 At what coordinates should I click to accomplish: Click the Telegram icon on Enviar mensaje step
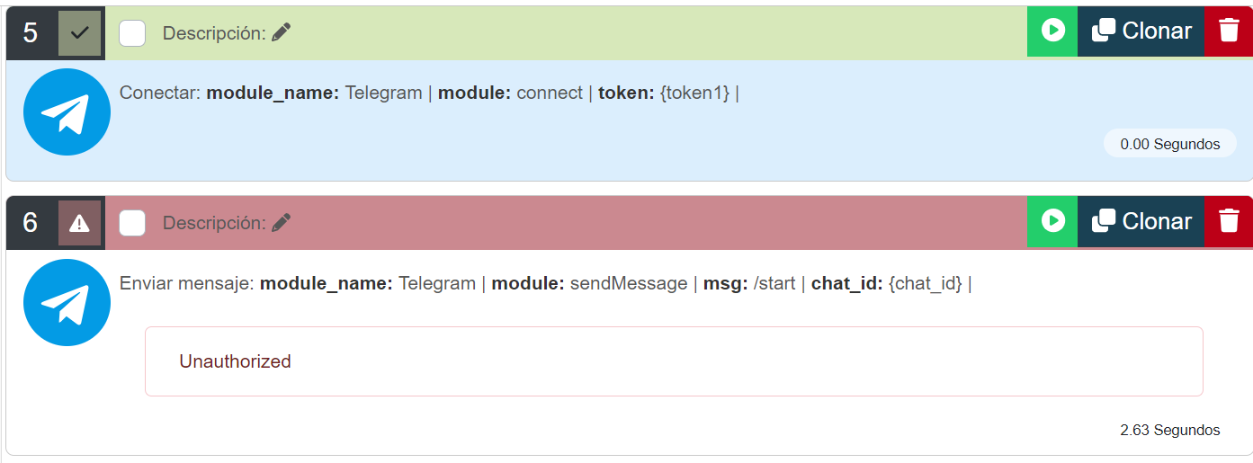[x=67, y=303]
